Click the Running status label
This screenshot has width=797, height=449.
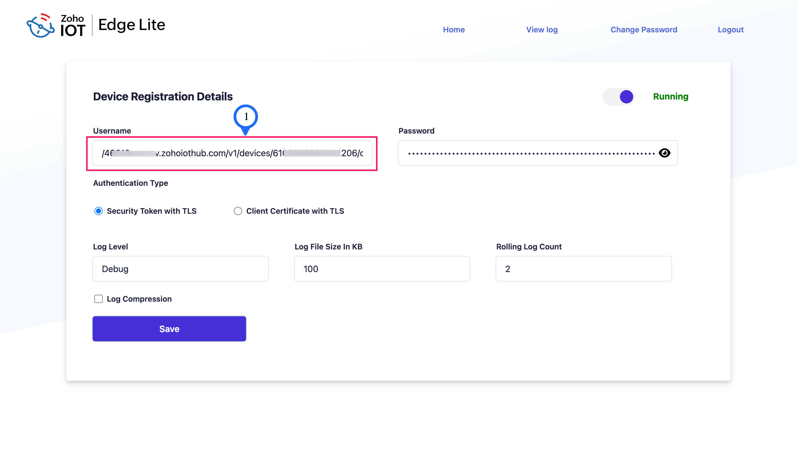click(x=671, y=97)
